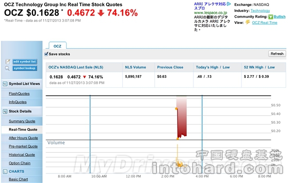Click the Symbol List Views section icon
The height and width of the screenshot is (183, 288).
[x=5, y=84]
